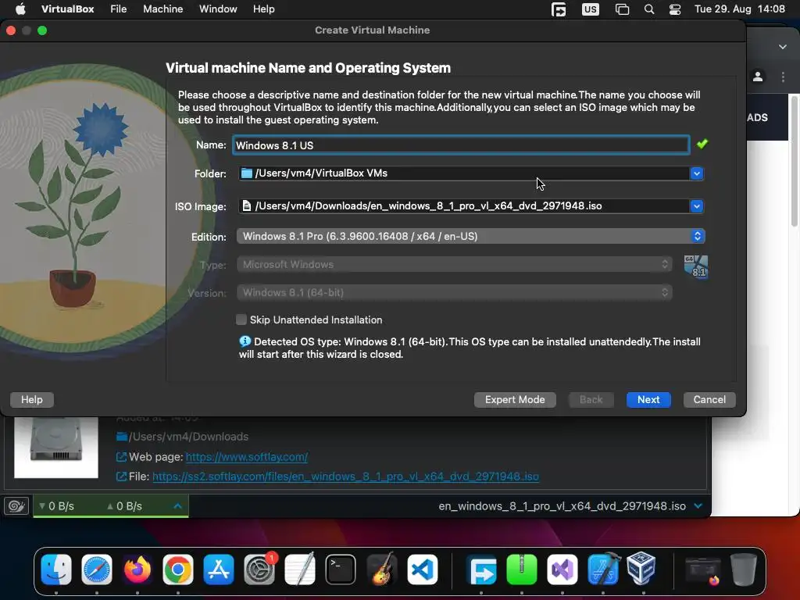The image size is (800, 600).
Task: Open Terminal from the Dock
Action: pyautogui.click(x=341, y=569)
